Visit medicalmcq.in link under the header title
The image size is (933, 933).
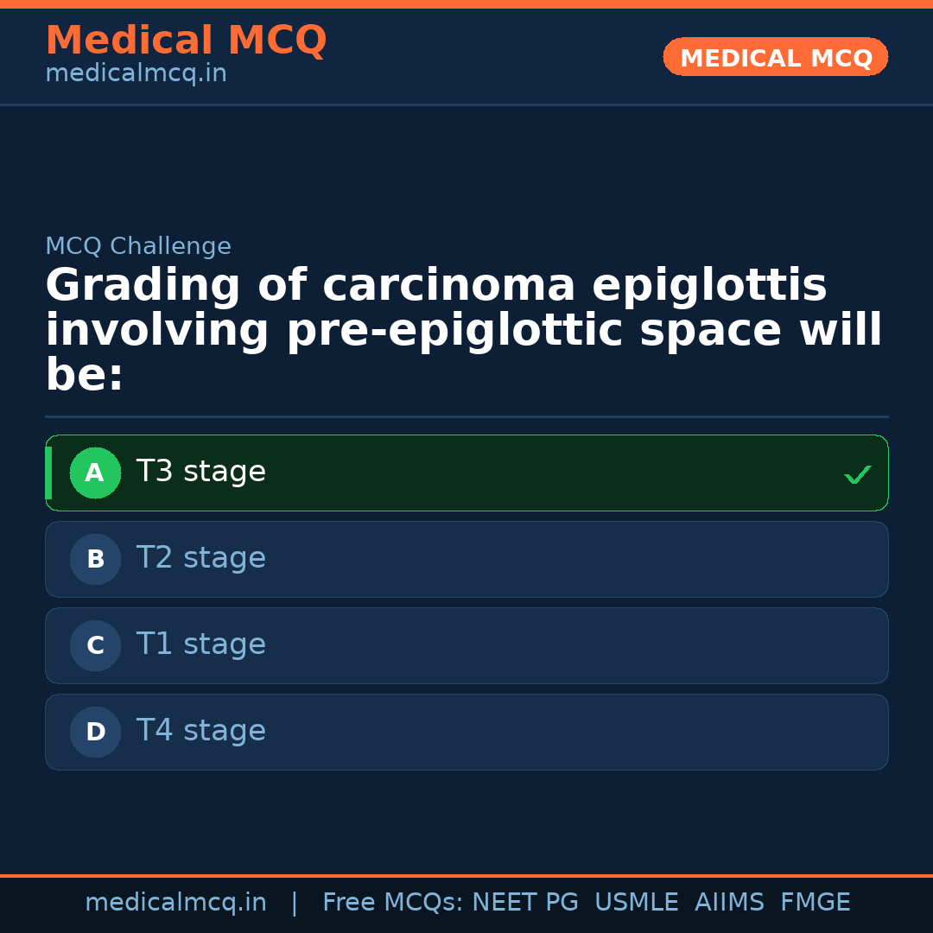136,74
